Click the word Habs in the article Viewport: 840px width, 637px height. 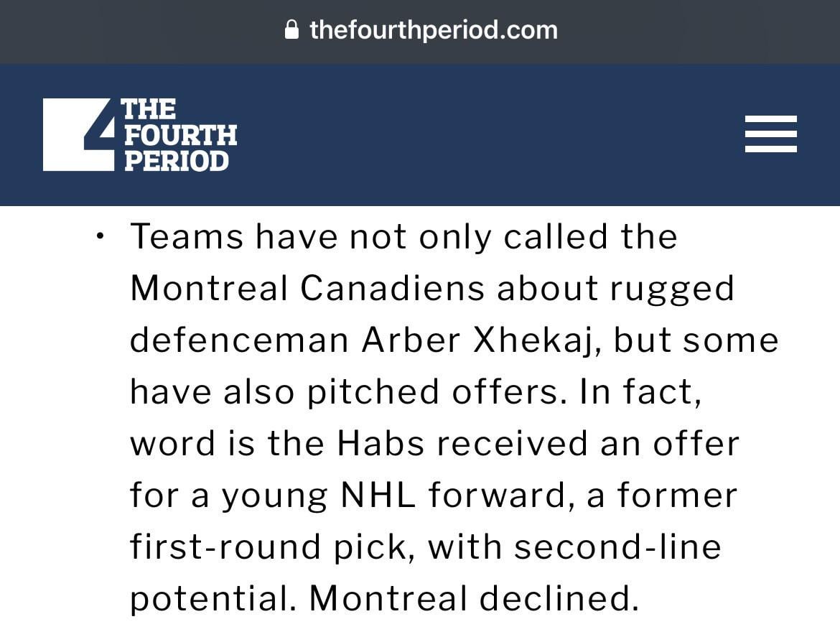[x=381, y=443]
